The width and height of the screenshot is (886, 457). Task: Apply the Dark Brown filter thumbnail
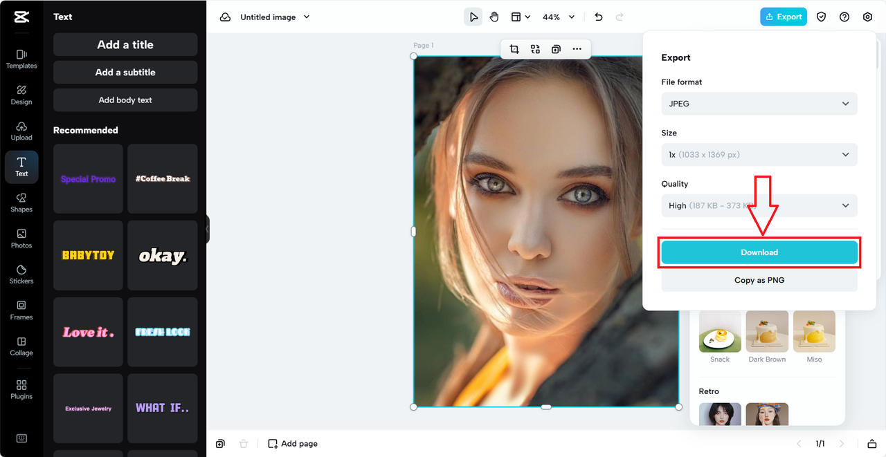[767, 332]
